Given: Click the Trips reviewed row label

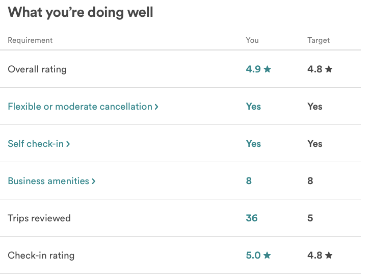Looking at the screenshot, I should (39, 218).
